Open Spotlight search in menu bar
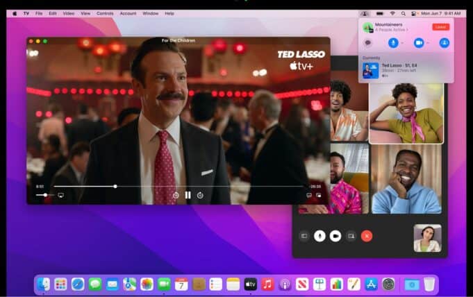The width and height of the screenshot is (473, 297). click(403, 14)
